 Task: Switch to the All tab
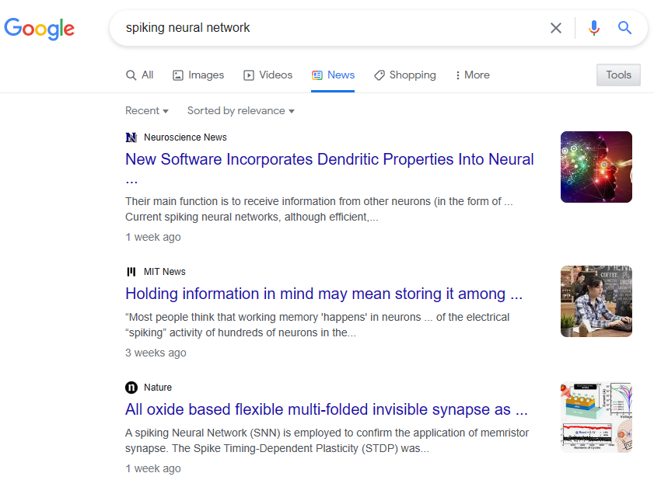point(140,75)
